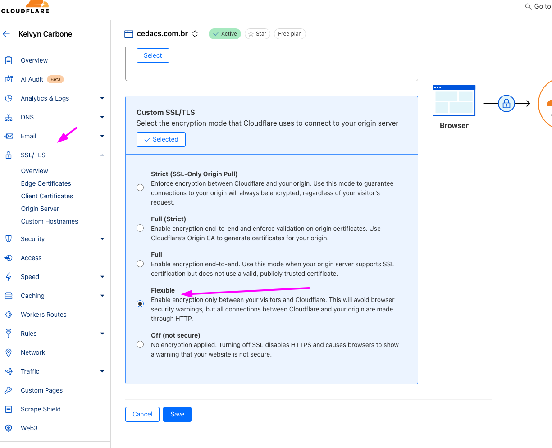Open the cedacs.com.br domain switcher

point(195,34)
